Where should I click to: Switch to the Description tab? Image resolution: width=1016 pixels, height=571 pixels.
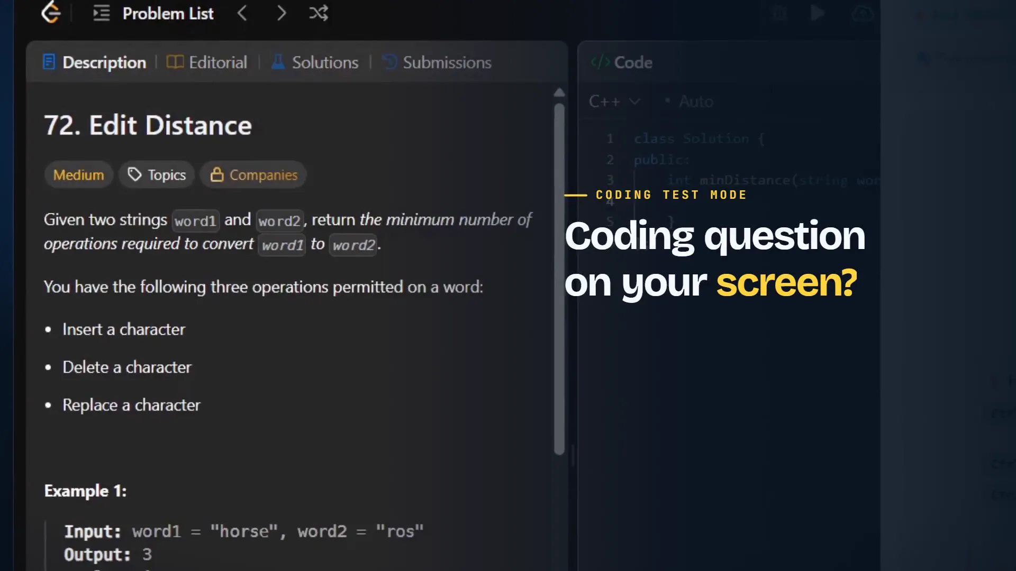(95, 62)
